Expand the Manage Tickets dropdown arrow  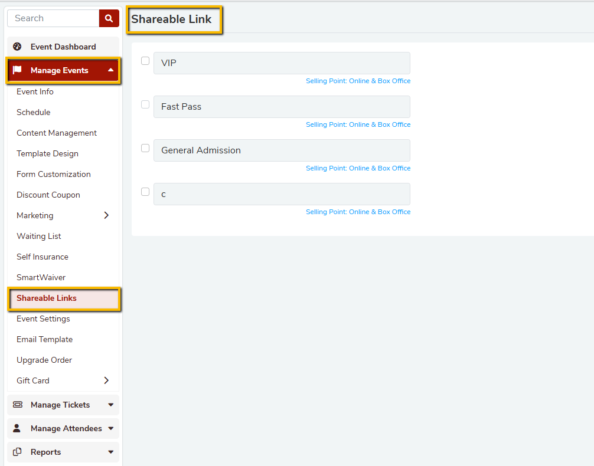tap(110, 405)
